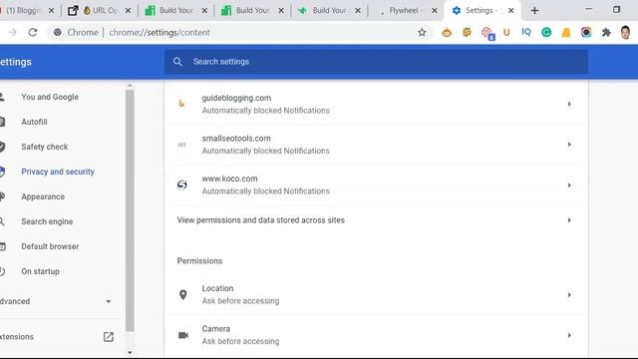This screenshot has width=638, height=359.
Task: Click the Location pin icon
Action: tap(183, 295)
